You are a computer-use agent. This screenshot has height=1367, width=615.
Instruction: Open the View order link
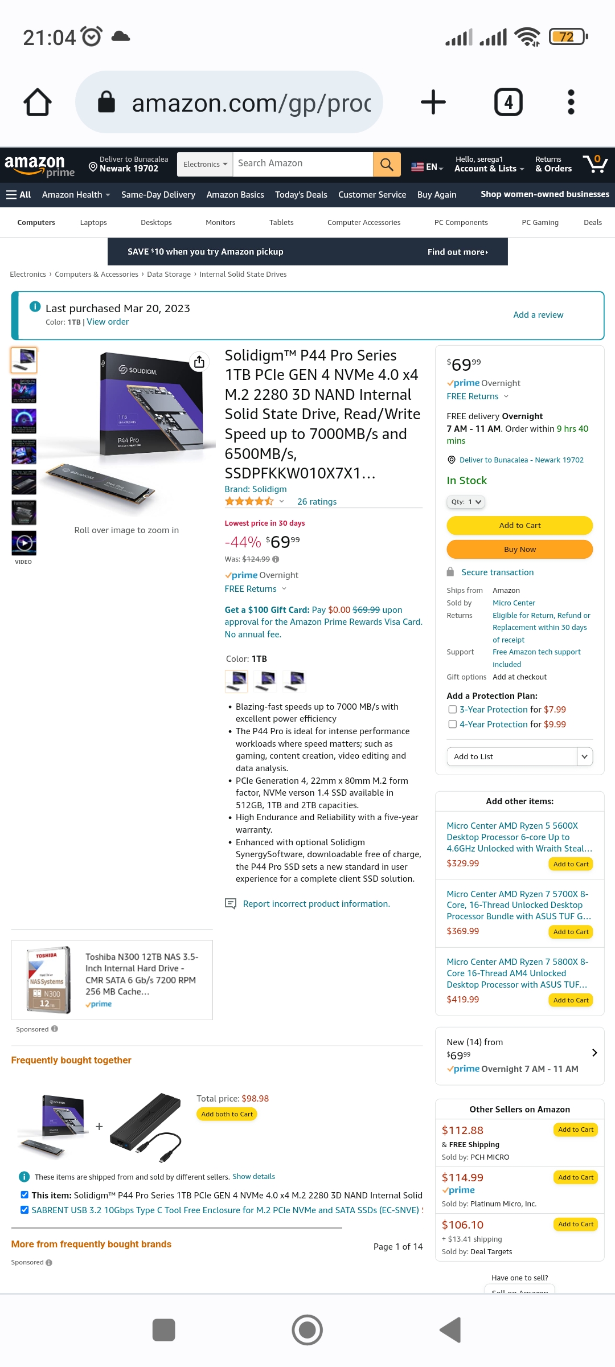coord(108,322)
